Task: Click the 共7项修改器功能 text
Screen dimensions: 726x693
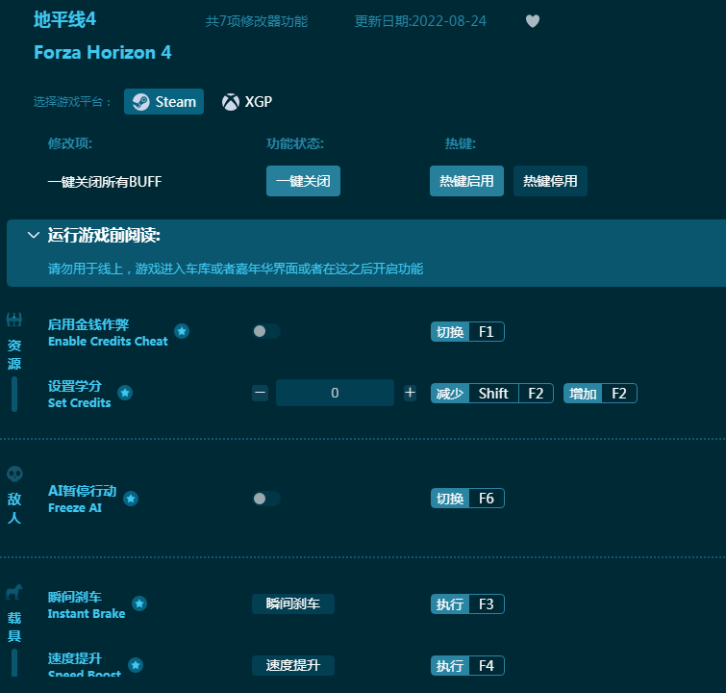Action: coord(257,21)
